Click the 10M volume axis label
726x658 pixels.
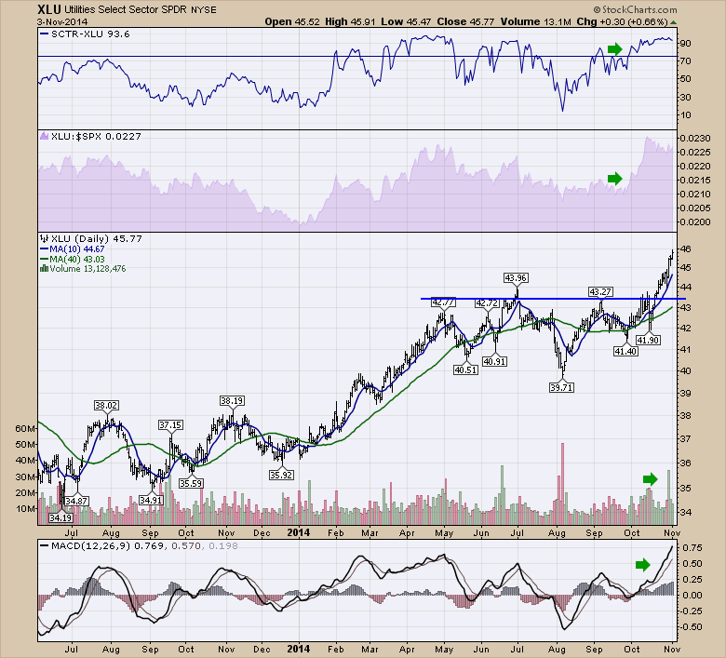click(x=25, y=508)
